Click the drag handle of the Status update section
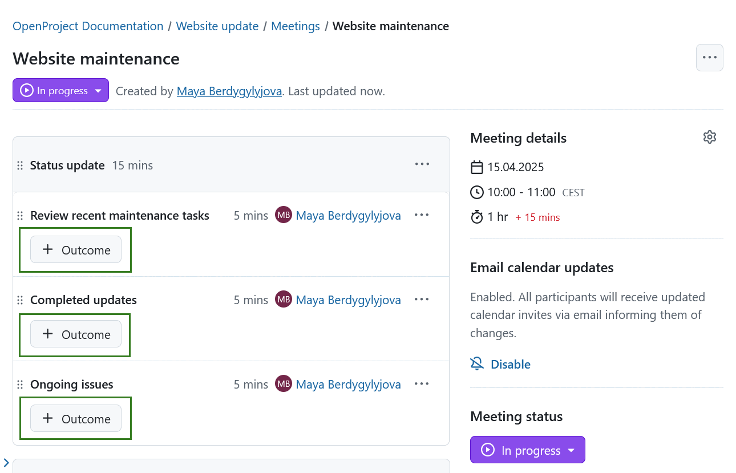 (x=20, y=165)
